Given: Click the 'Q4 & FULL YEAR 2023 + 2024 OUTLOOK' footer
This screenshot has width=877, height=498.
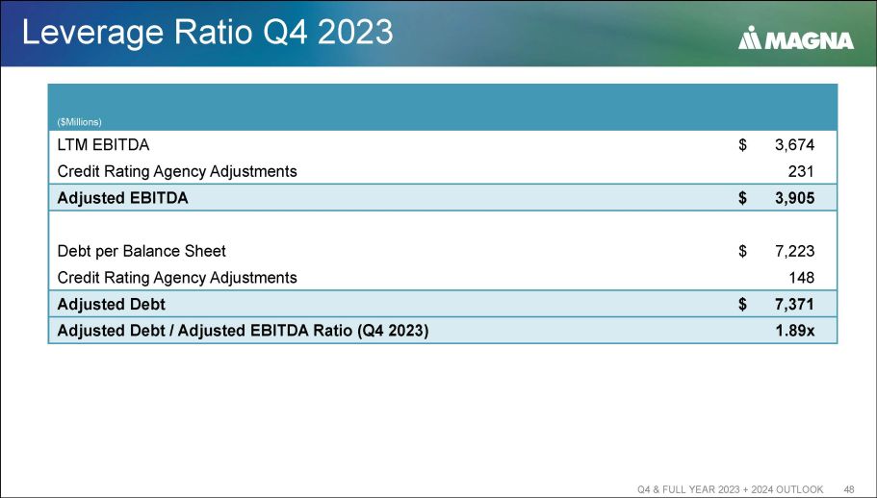Looking at the screenshot, I should 731,489.
